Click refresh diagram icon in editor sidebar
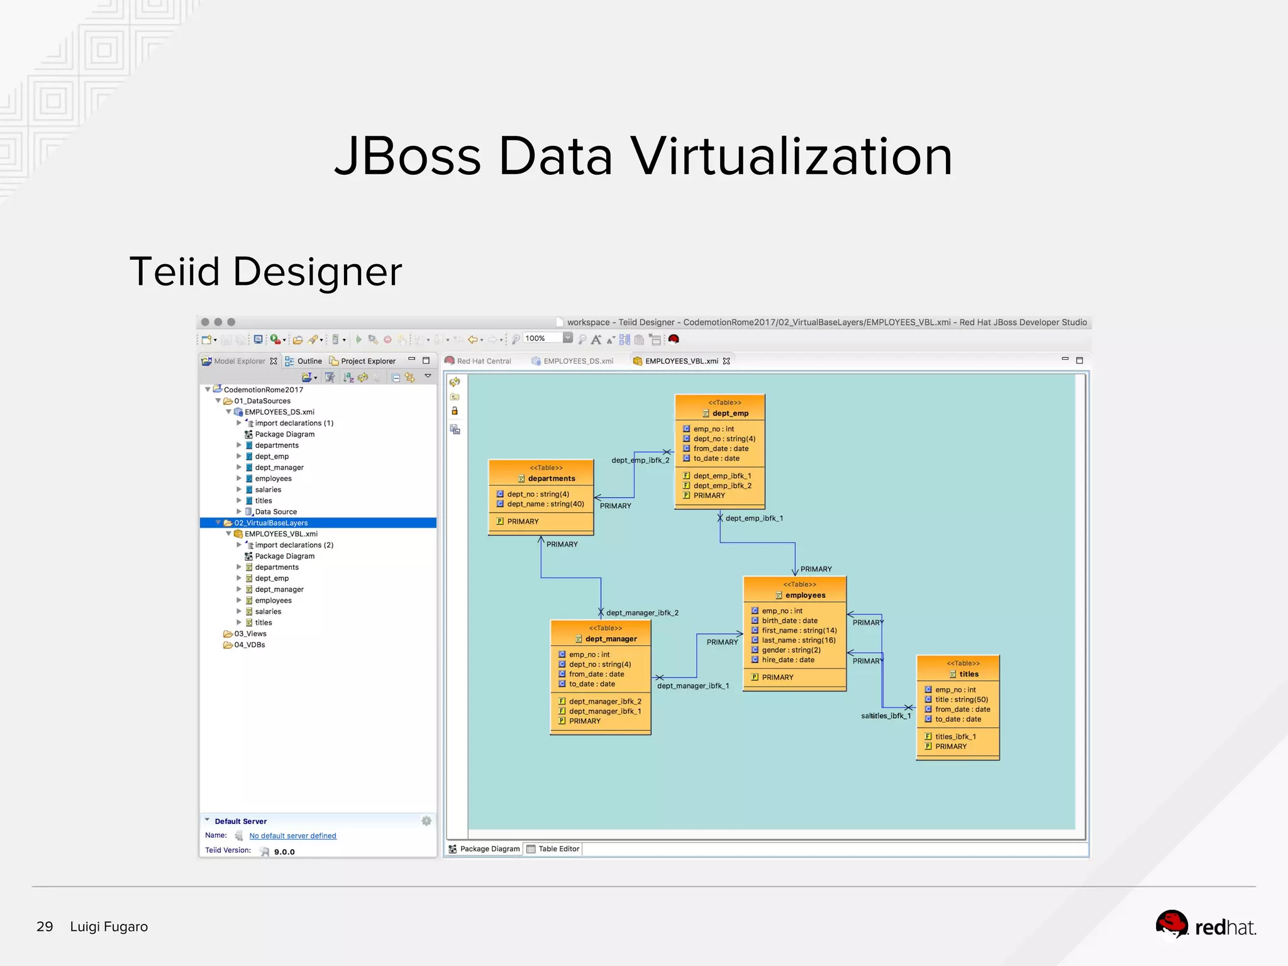The image size is (1288, 966). click(x=455, y=382)
